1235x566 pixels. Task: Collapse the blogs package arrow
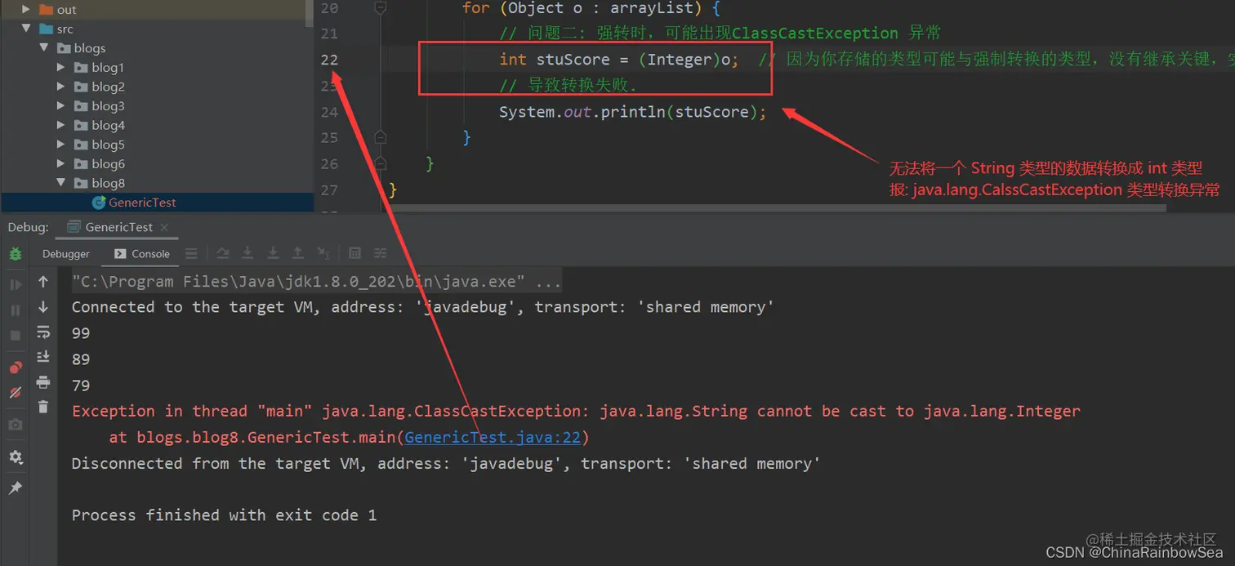[43, 48]
